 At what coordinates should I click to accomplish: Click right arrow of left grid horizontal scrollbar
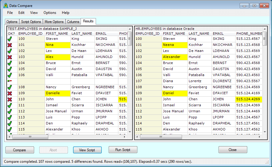(x=125, y=137)
